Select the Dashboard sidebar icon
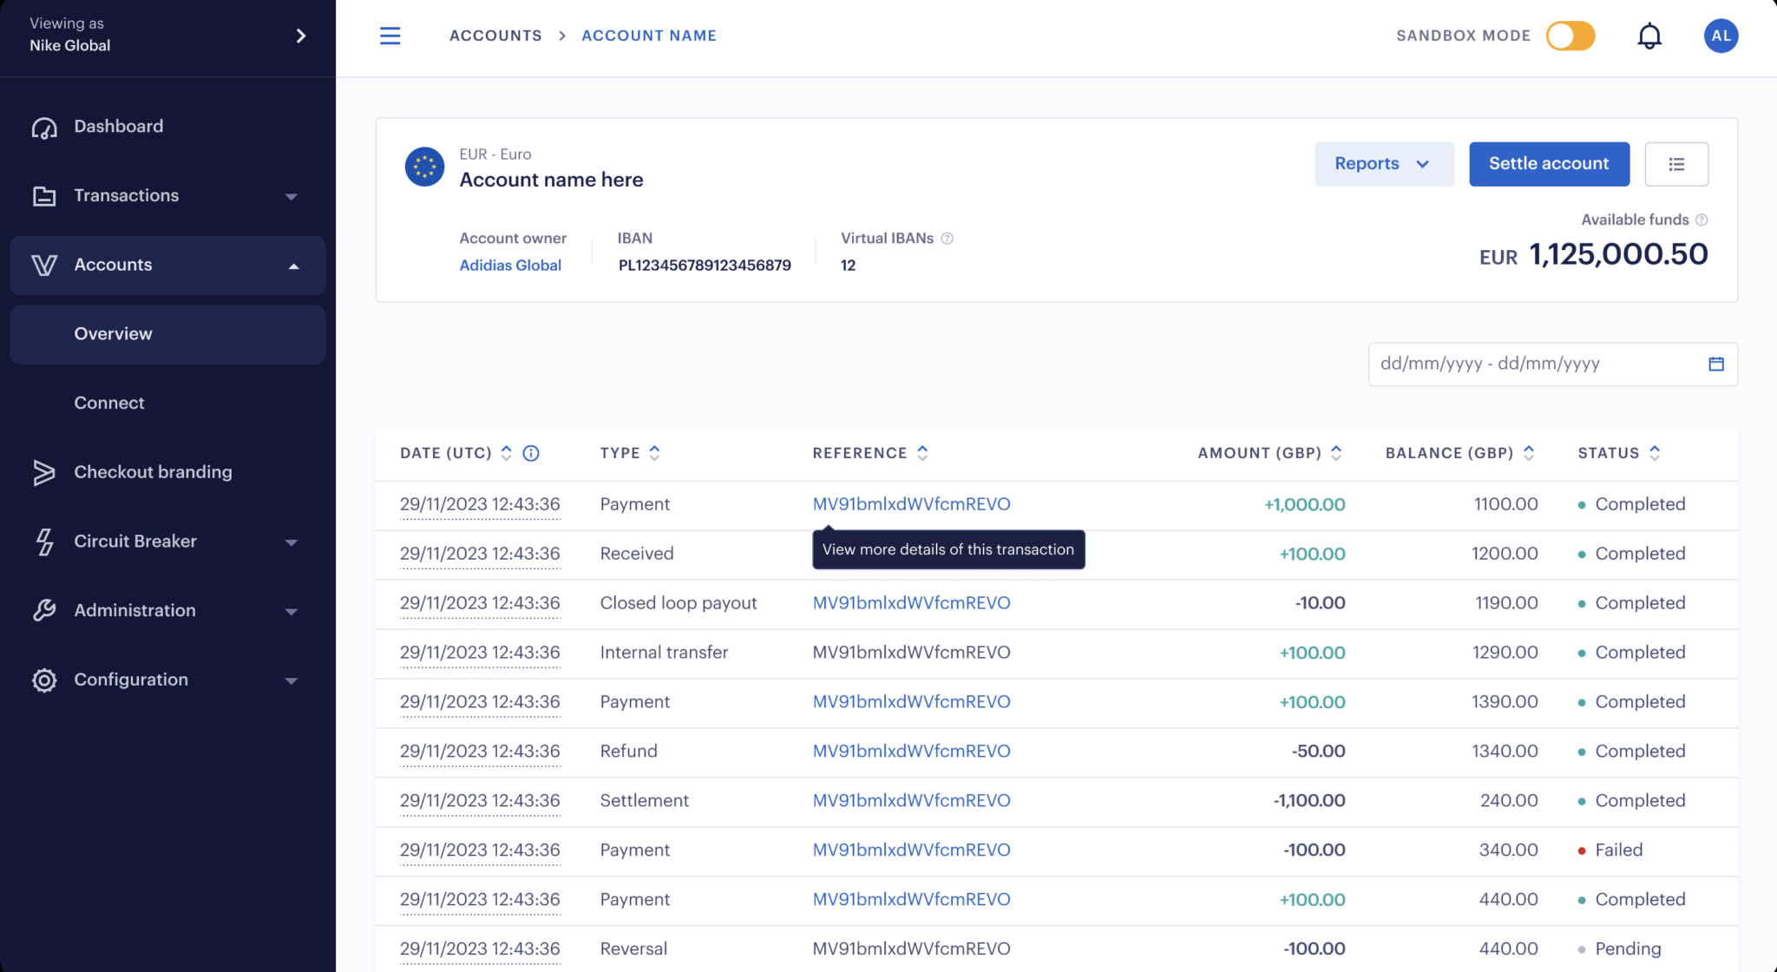1777x972 pixels. 43,126
